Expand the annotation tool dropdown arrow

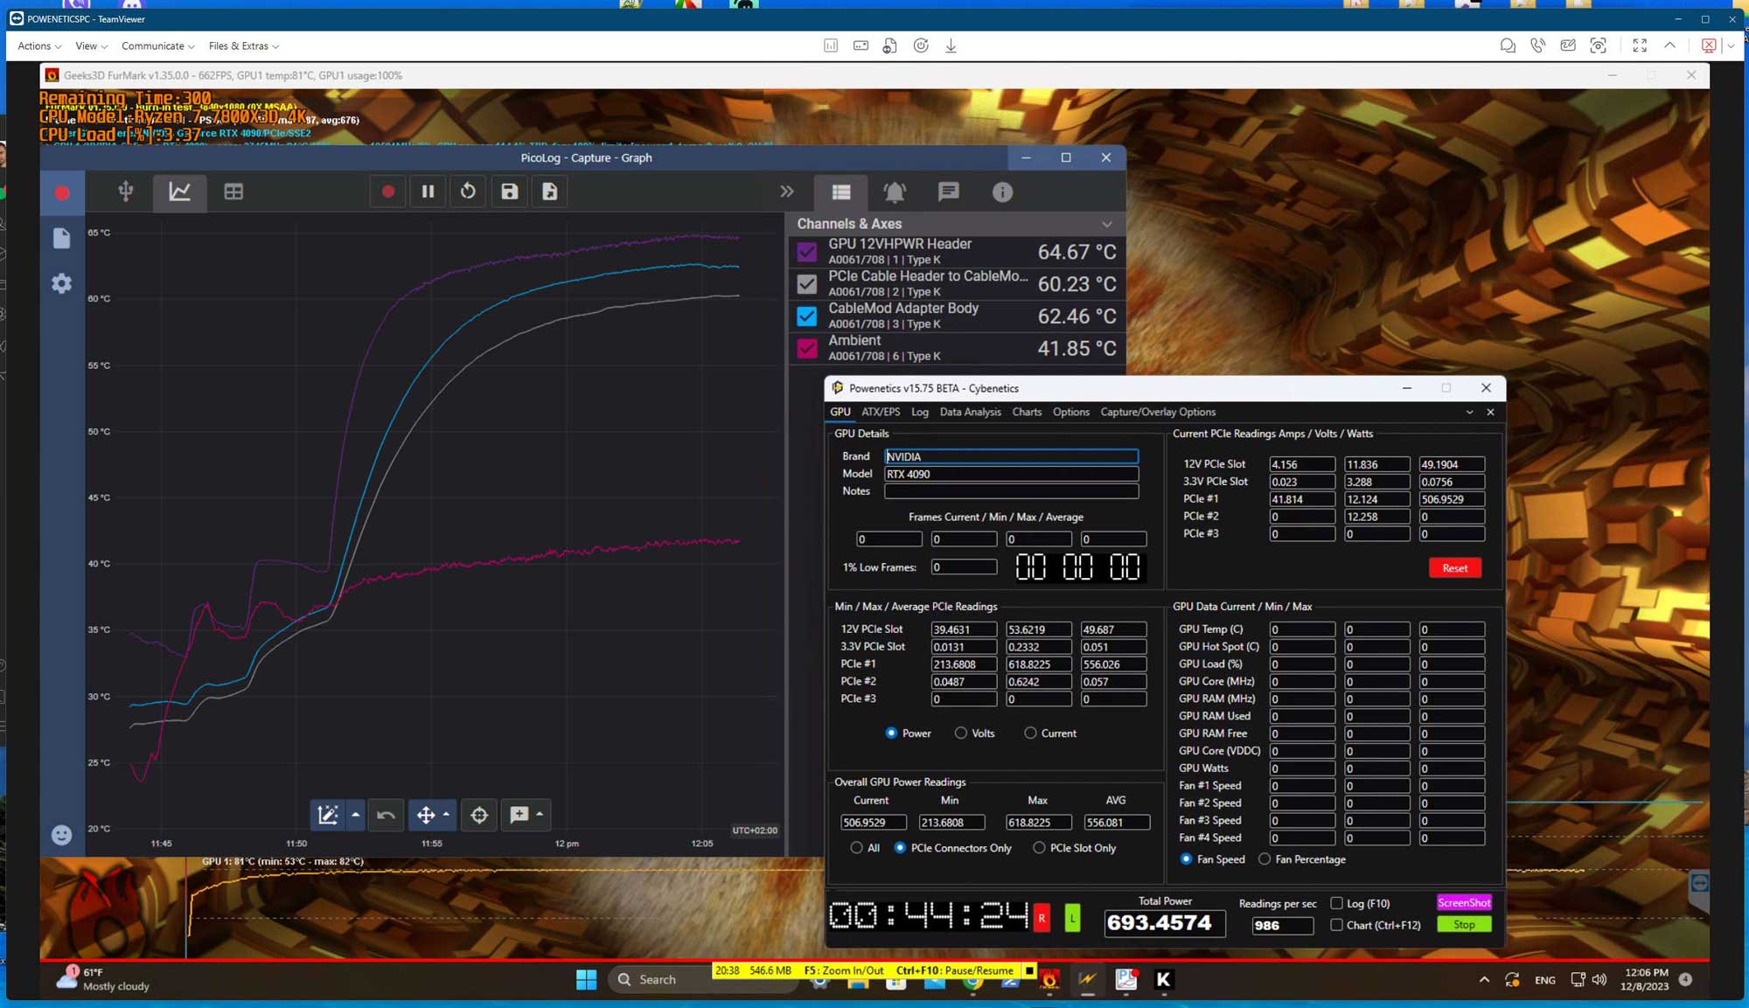[x=540, y=814]
